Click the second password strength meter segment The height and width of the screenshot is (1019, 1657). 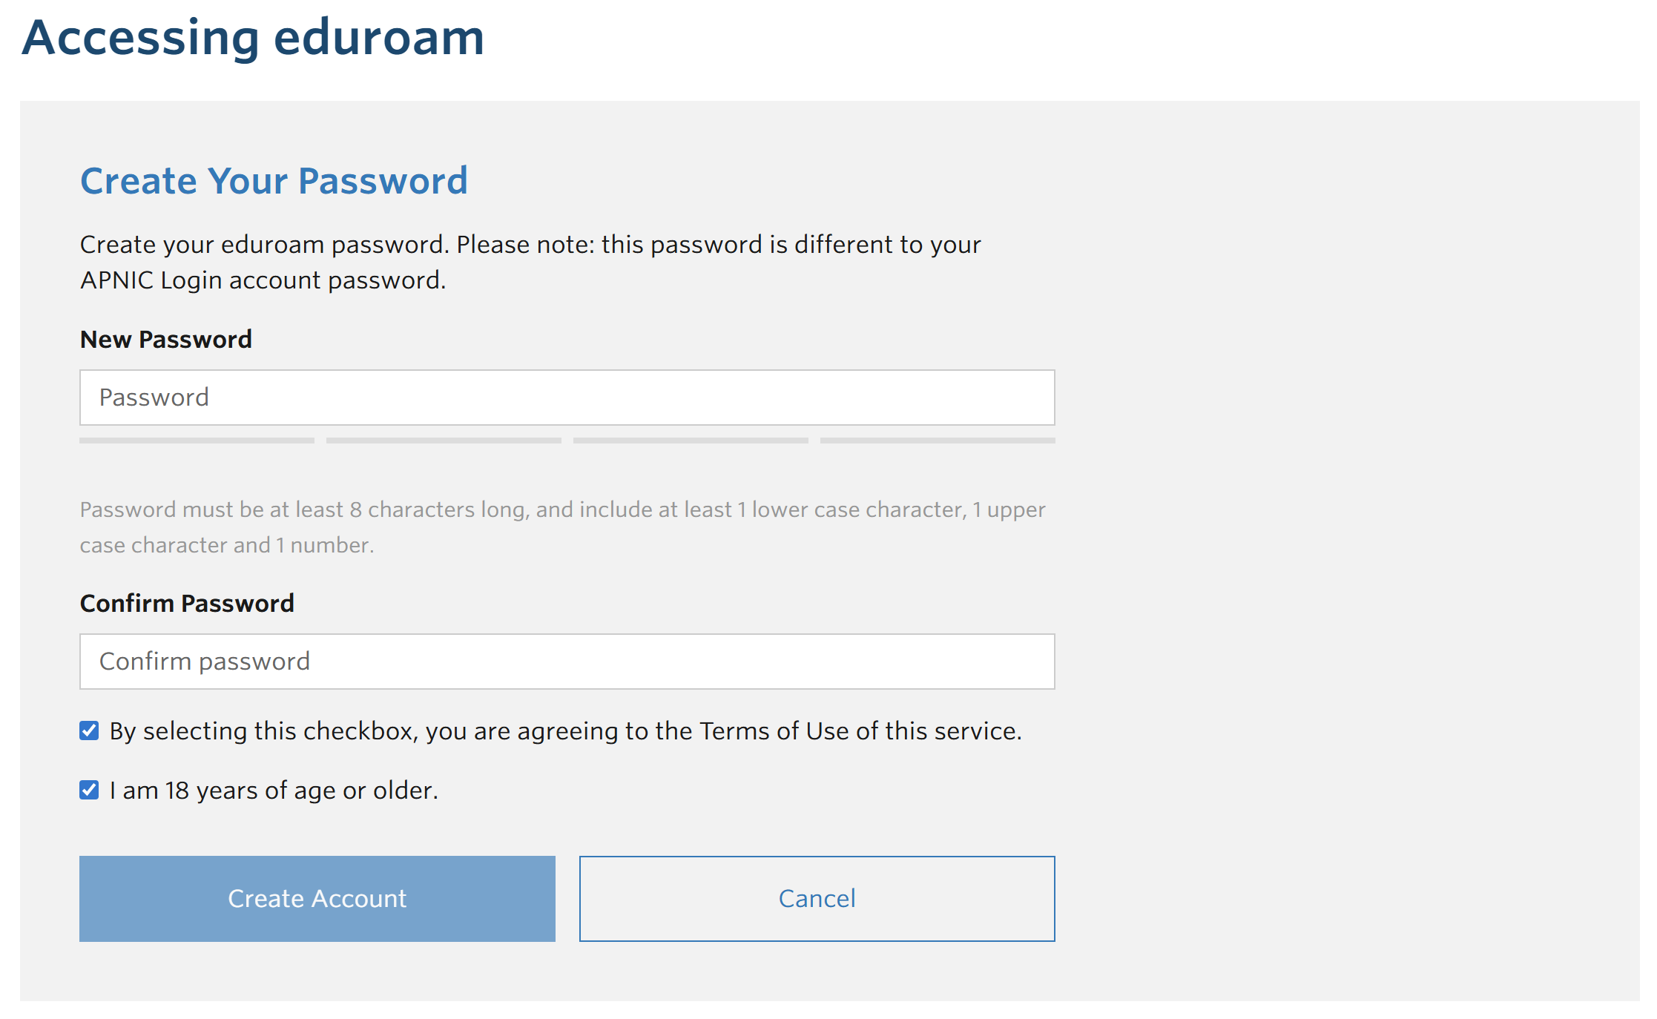pos(444,441)
